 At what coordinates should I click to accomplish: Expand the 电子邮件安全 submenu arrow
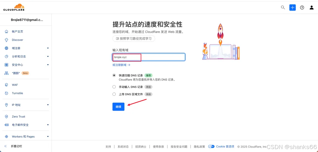(48, 125)
